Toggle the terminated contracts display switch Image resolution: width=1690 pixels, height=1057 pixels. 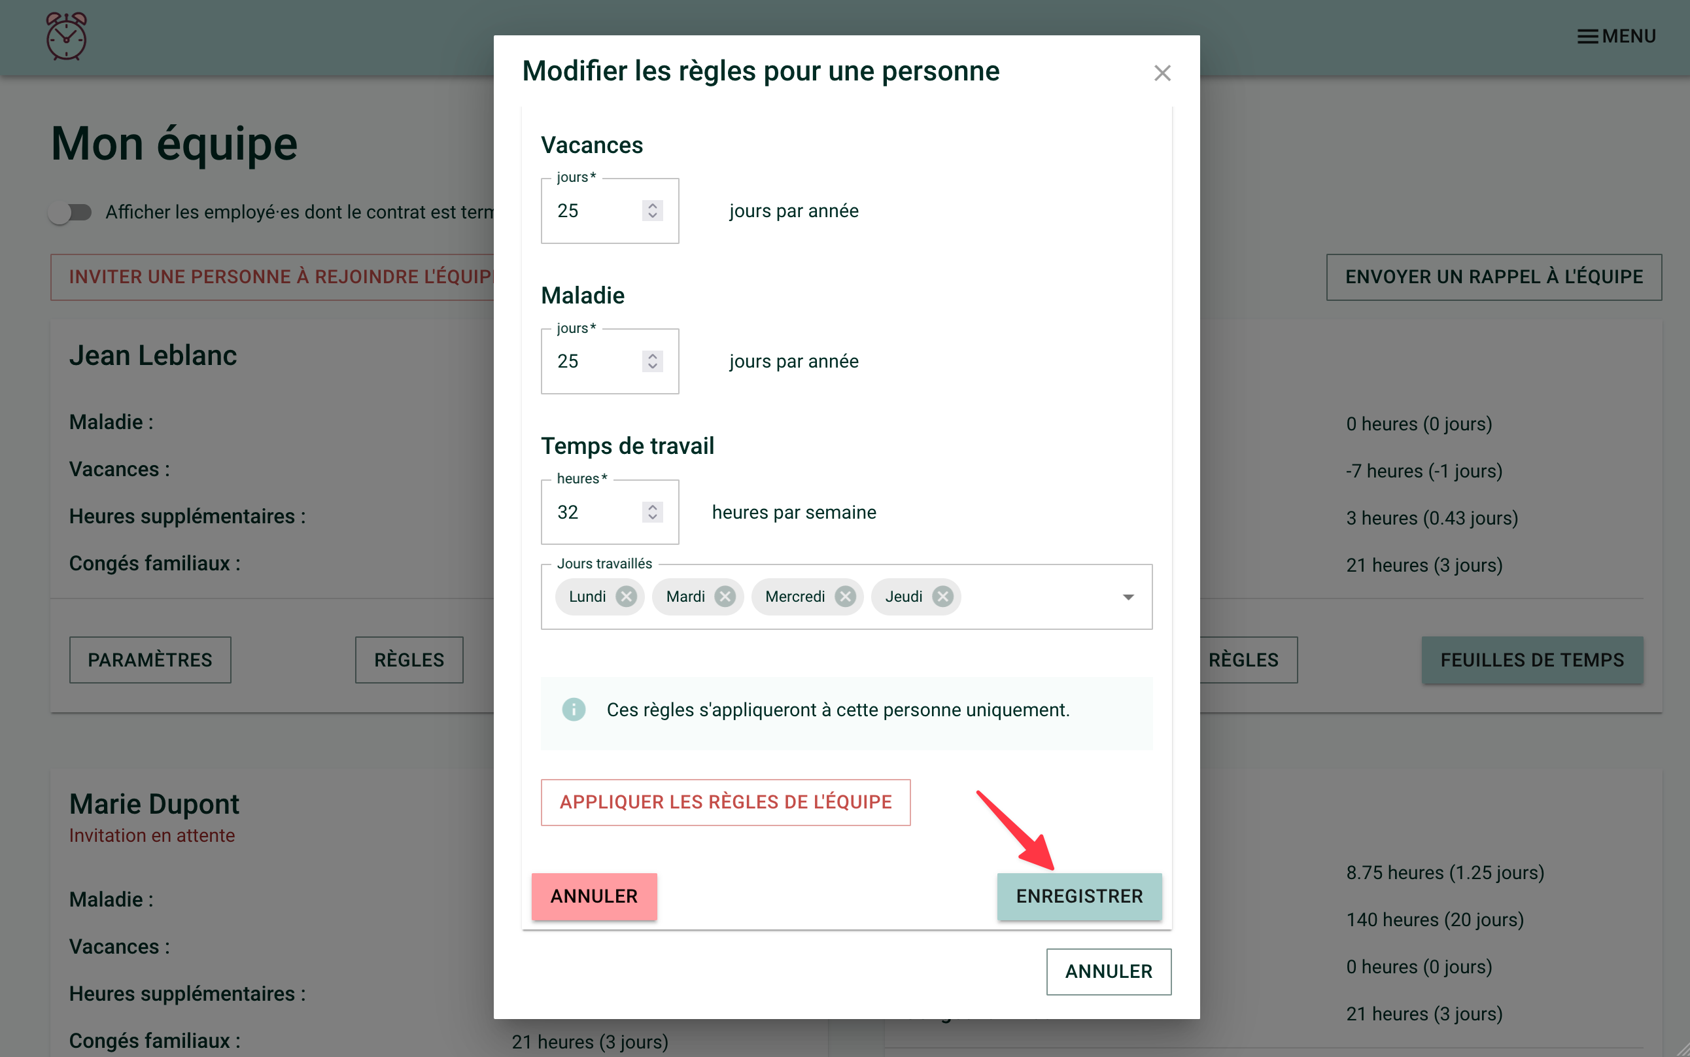[x=69, y=211]
